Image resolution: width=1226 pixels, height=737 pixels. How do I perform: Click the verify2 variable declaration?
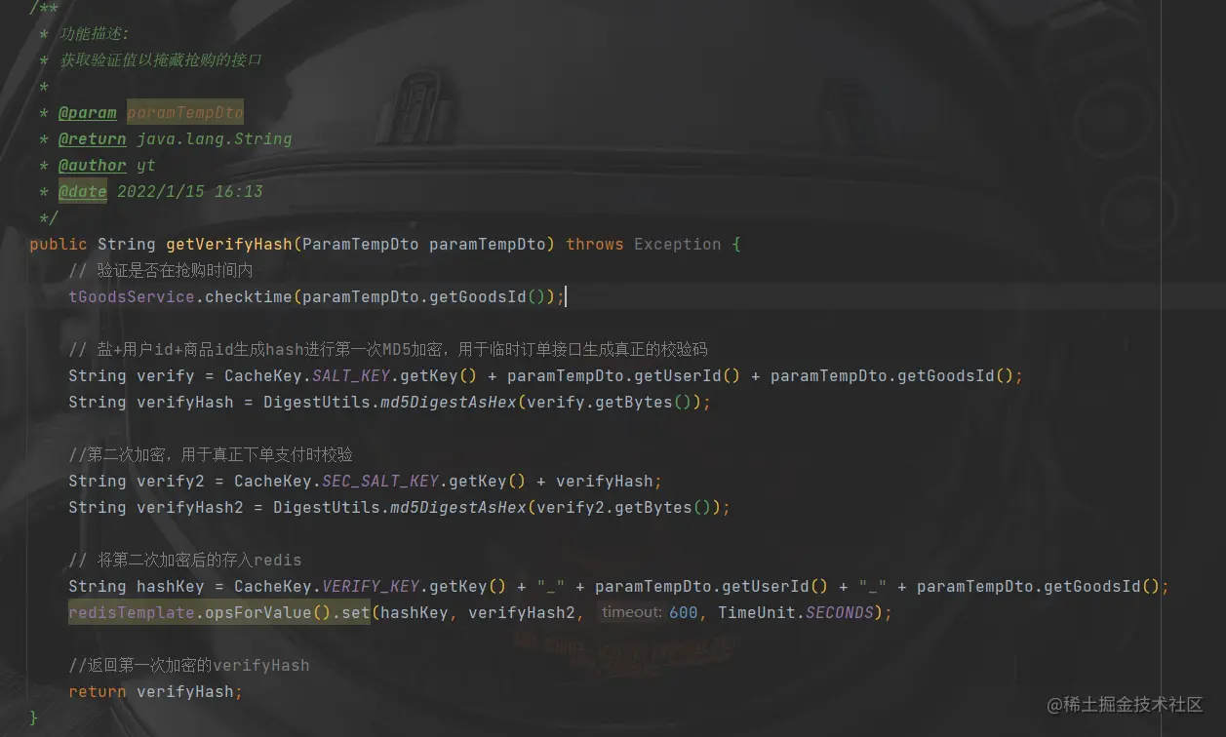[x=171, y=482]
